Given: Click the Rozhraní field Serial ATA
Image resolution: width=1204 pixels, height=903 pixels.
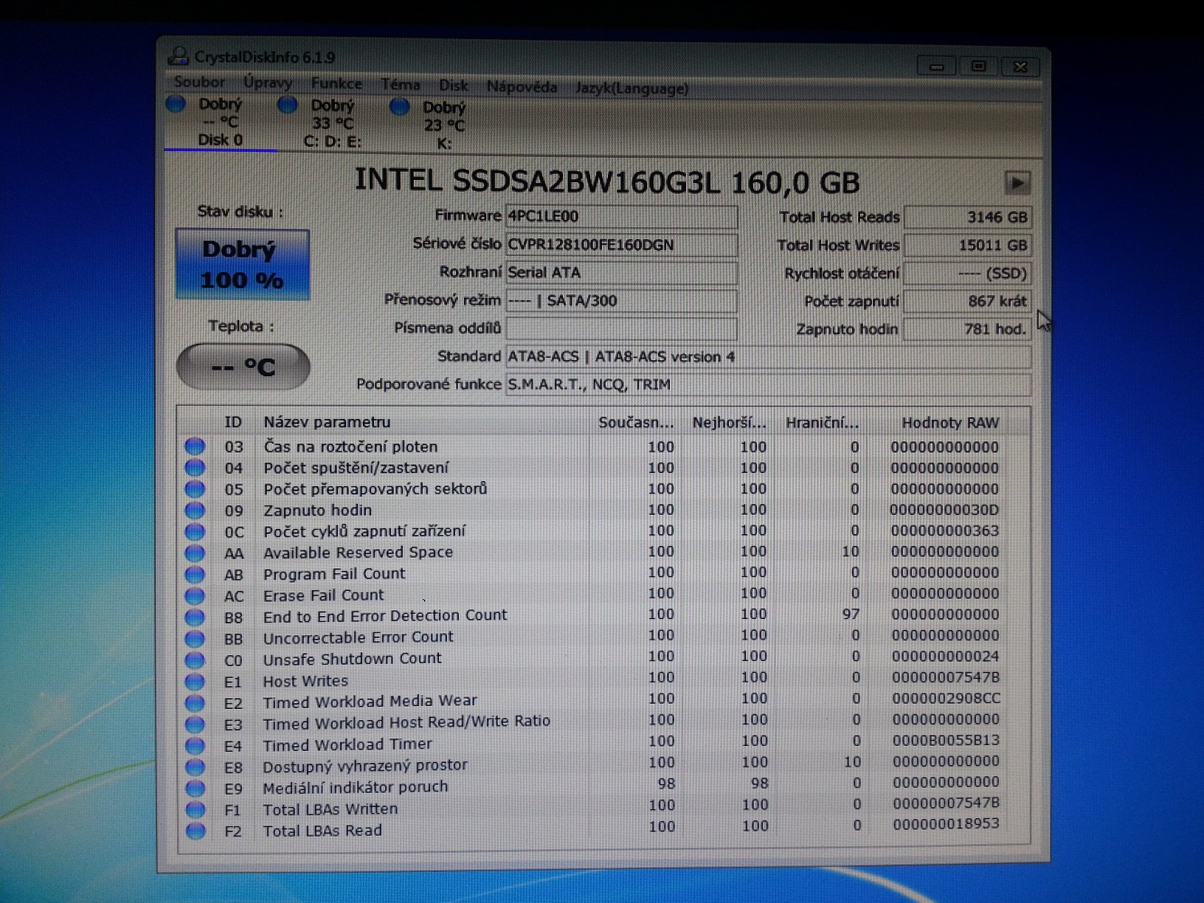Looking at the screenshot, I should point(621,272).
